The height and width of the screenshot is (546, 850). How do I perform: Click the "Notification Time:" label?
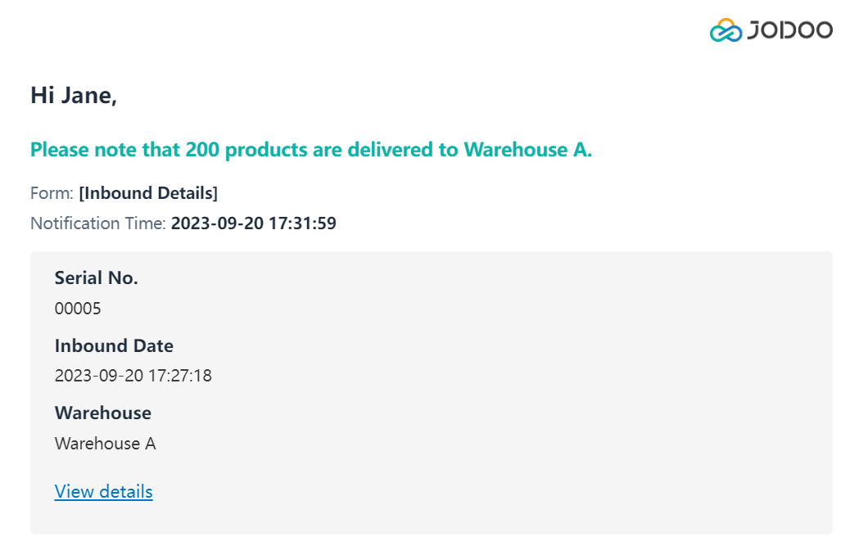[98, 223]
